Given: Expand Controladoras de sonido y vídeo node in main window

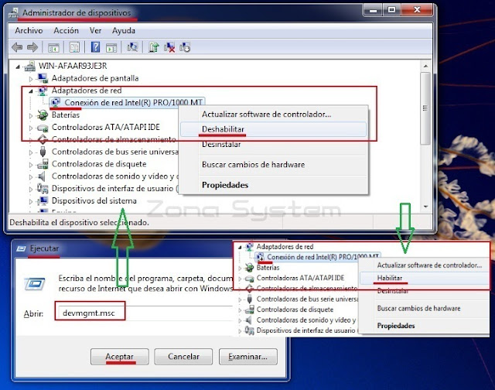Looking at the screenshot, I should tap(31, 177).
